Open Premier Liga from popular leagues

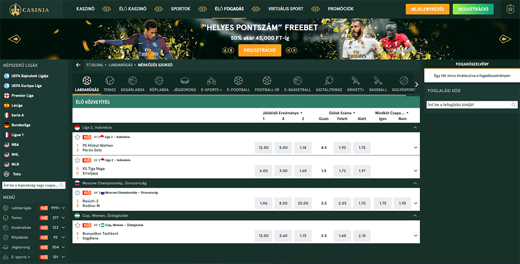24,95
